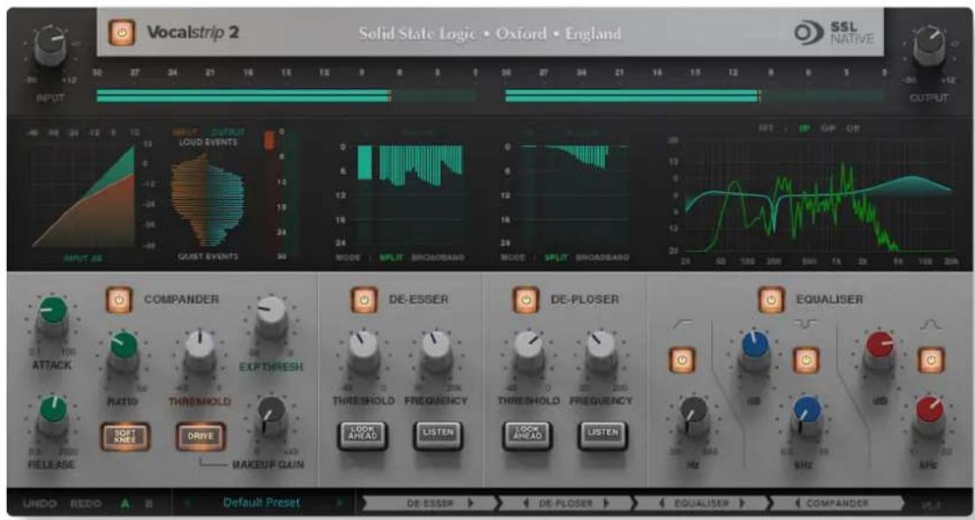
Task: Click the De-Ploser Listen button
Action: [602, 435]
